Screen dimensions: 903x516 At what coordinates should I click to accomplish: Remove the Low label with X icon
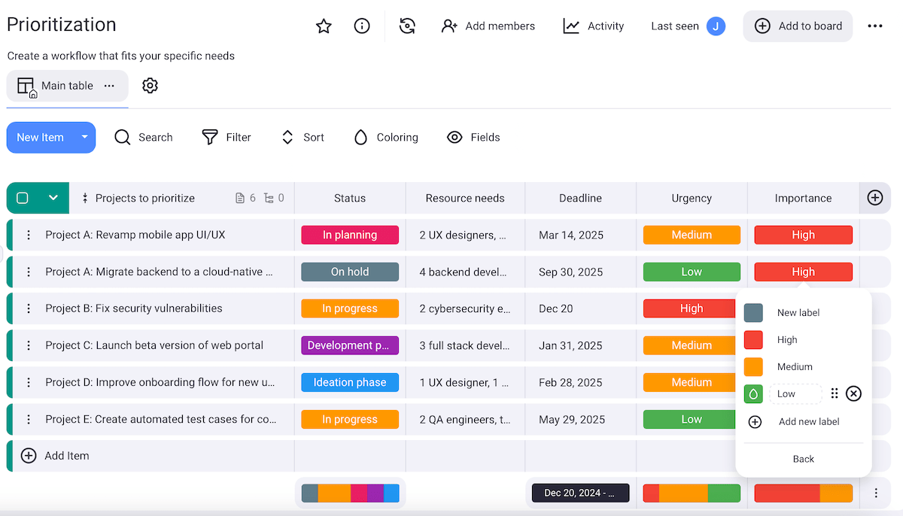tap(853, 393)
